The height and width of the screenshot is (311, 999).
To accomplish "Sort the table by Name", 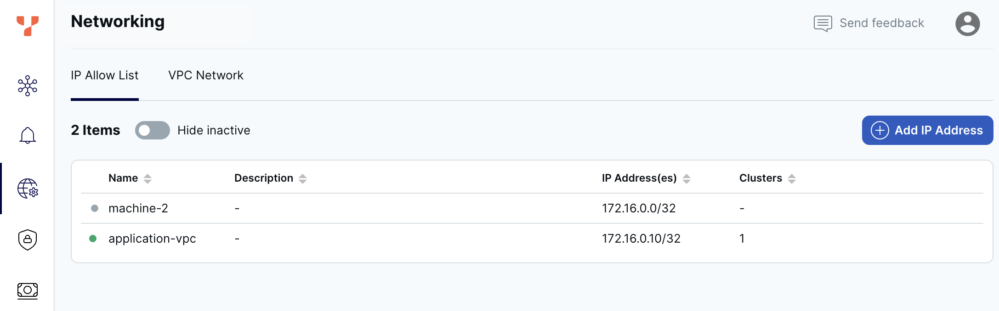I will [x=148, y=178].
